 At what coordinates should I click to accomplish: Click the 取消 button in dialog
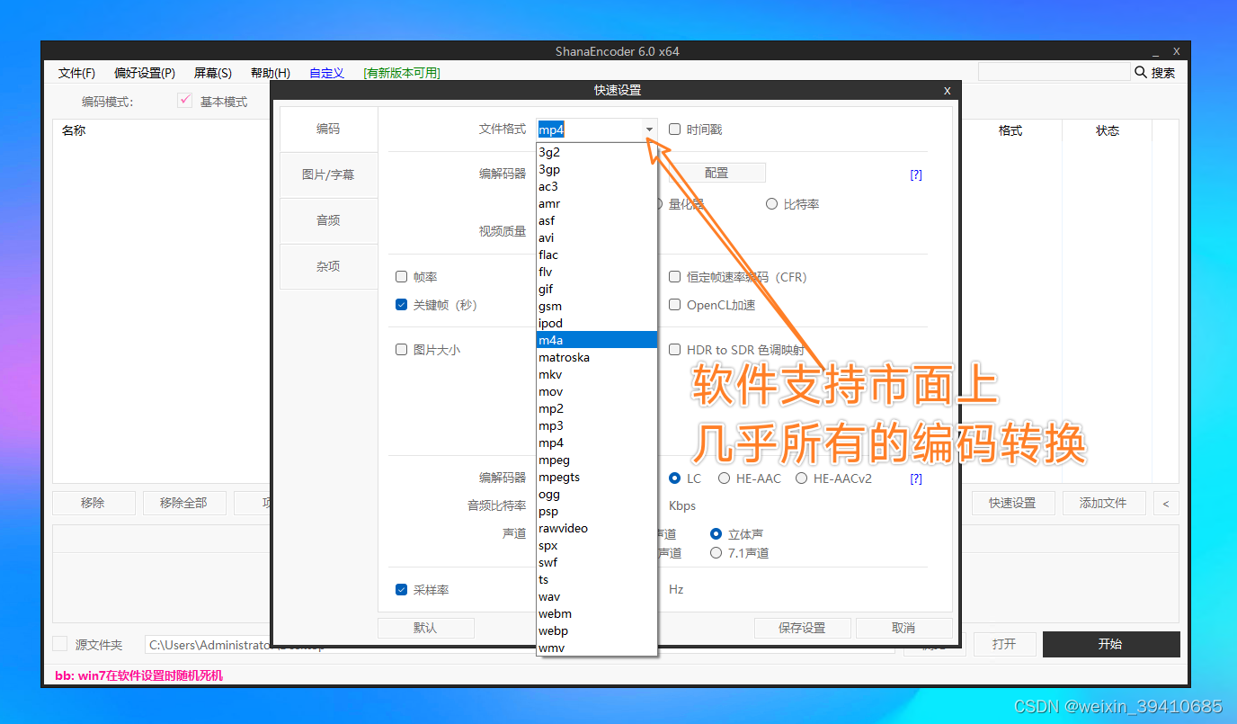pyautogui.click(x=903, y=628)
